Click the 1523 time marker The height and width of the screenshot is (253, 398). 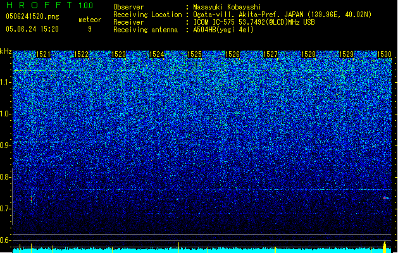pos(119,54)
